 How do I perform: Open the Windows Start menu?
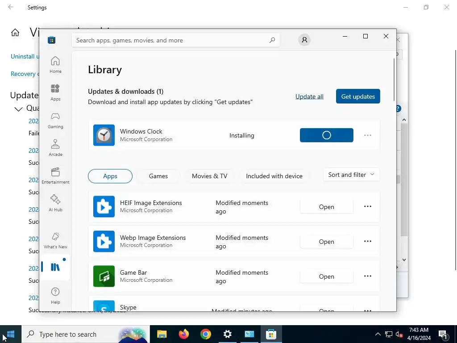click(11, 334)
